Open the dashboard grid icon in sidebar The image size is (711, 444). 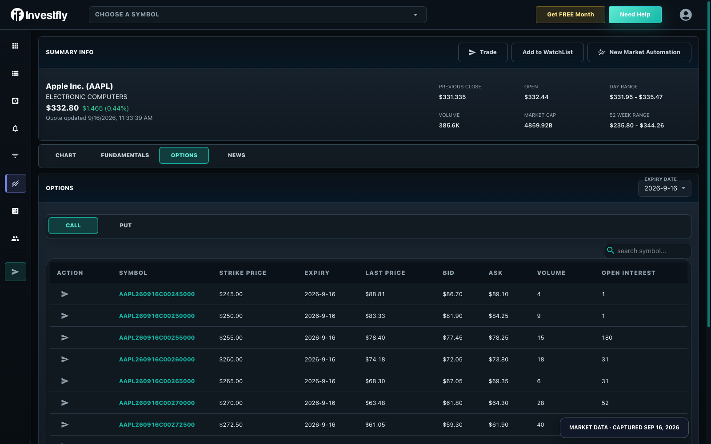click(x=15, y=46)
